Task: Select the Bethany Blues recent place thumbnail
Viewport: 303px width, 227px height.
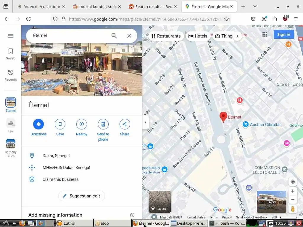Action: click(x=11, y=144)
